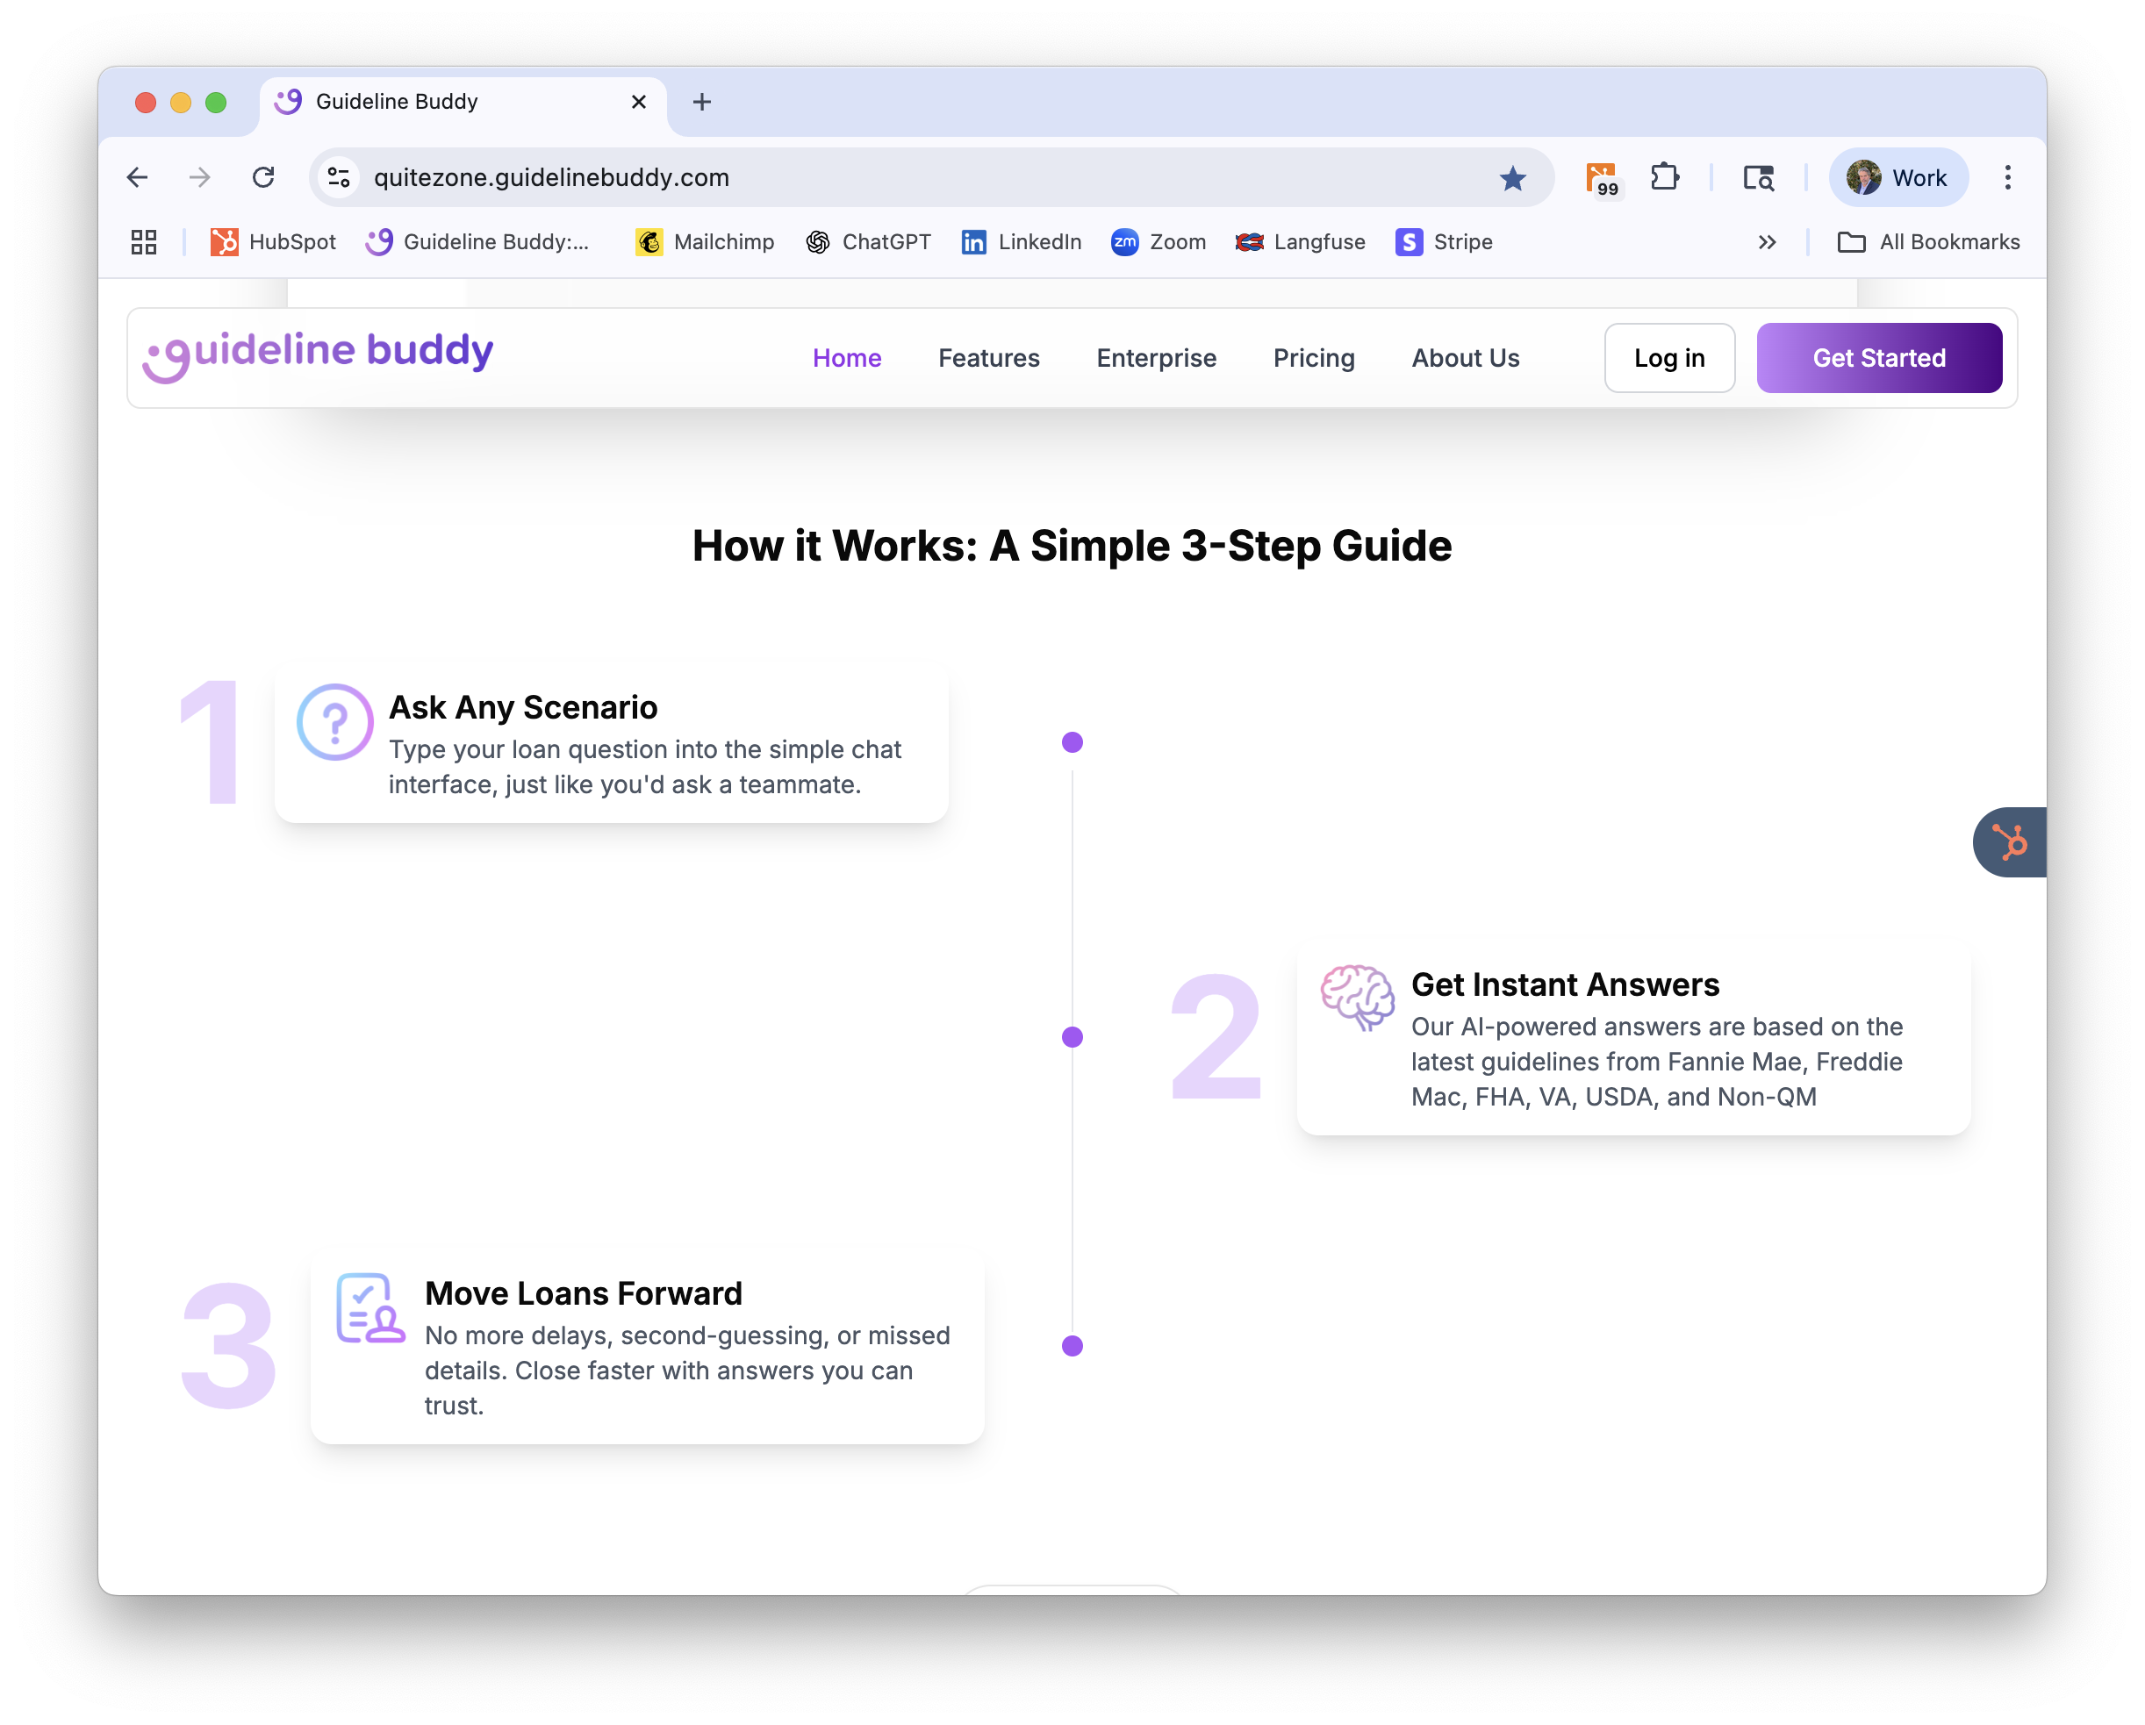Click the brain icon for Instant Answers

tap(1357, 996)
